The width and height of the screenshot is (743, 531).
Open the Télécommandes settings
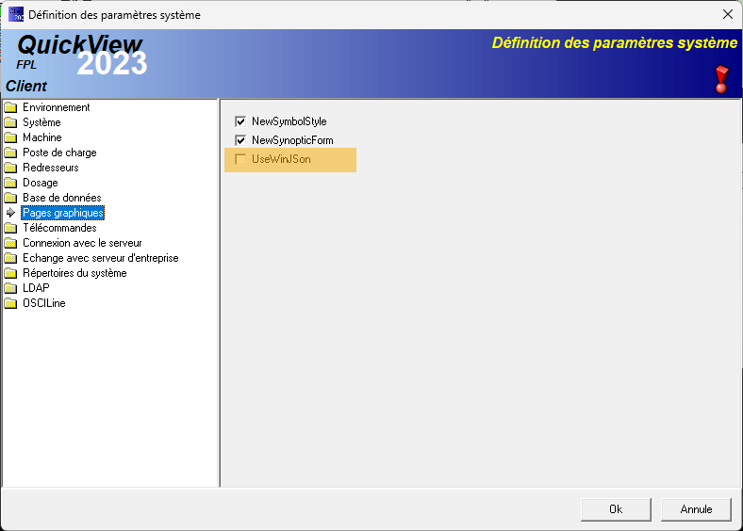[x=59, y=228]
